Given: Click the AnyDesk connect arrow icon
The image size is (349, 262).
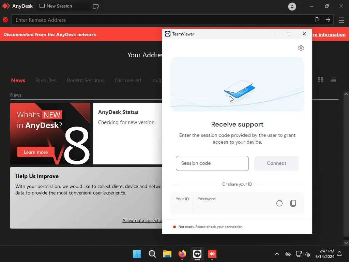Looking at the screenshot, I should (x=328, y=20).
